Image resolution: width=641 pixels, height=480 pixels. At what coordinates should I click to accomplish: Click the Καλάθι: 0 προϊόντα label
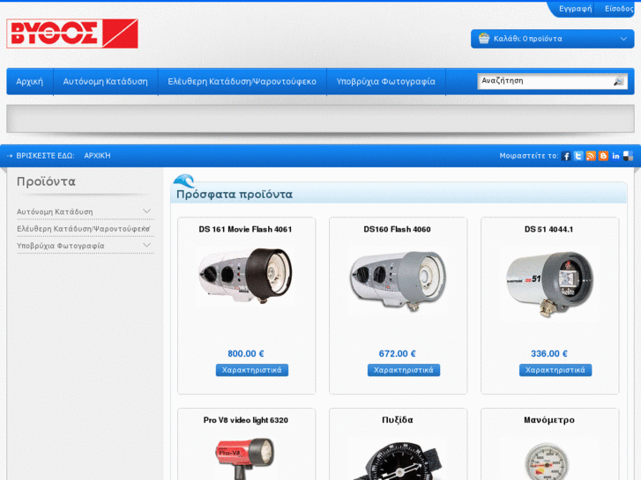[528, 39]
